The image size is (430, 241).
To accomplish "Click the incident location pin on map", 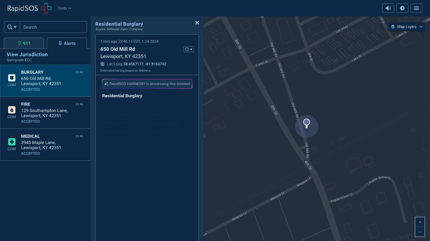I will 307,123.
